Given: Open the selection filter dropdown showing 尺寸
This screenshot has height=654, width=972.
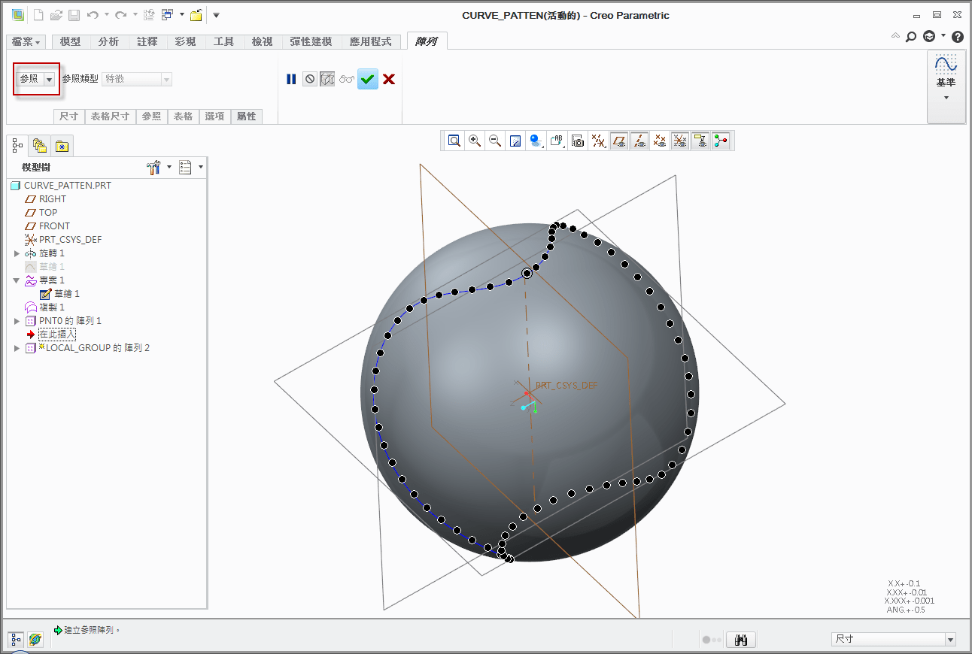Looking at the screenshot, I should [x=949, y=639].
